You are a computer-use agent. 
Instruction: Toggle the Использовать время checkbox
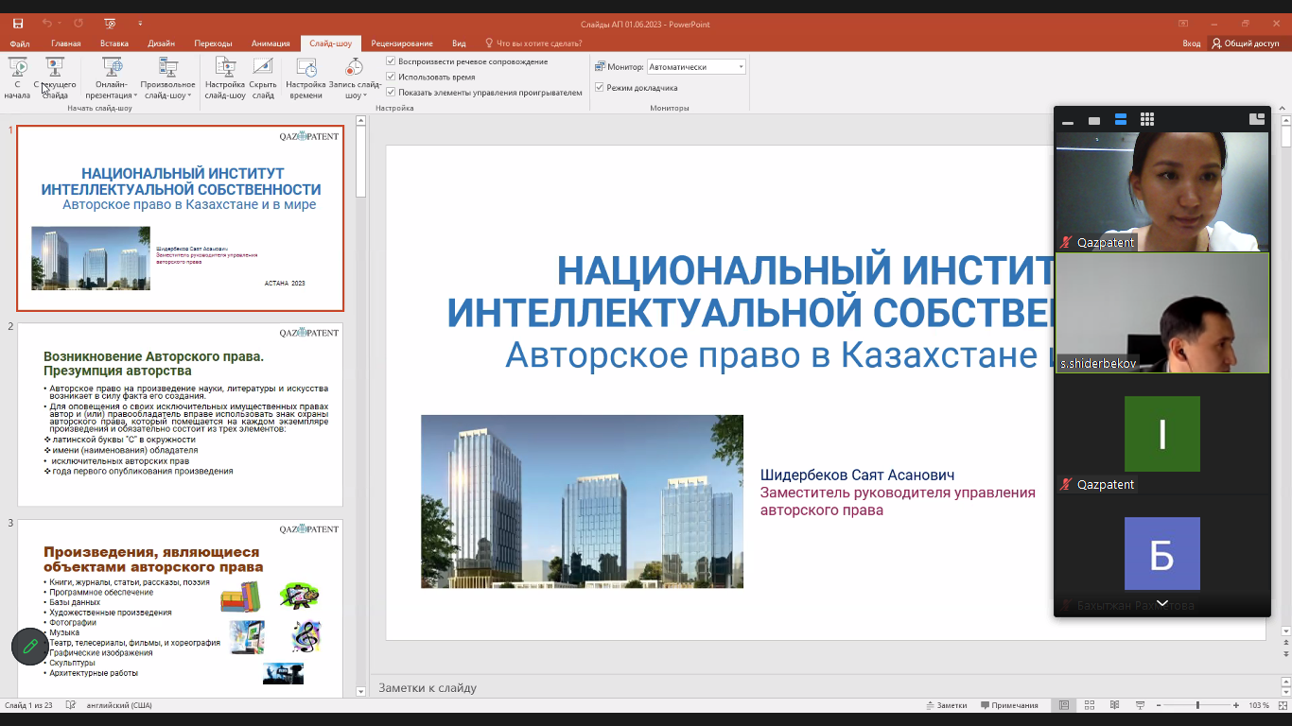391,77
